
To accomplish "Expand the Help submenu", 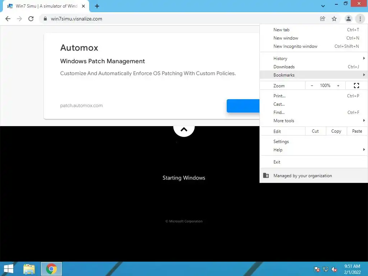I will click(x=313, y=150).
